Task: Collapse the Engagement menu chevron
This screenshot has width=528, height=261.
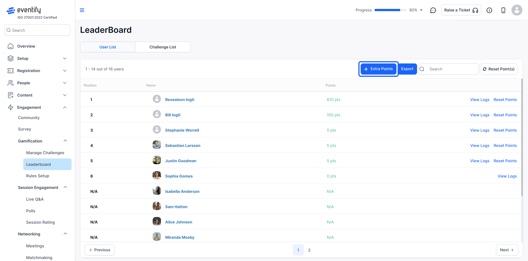Action: (x=65, y=107)
